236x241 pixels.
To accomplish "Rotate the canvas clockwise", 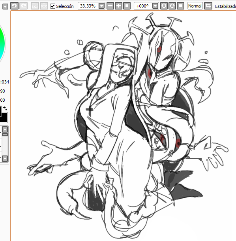I will click(x=172, y=6).
